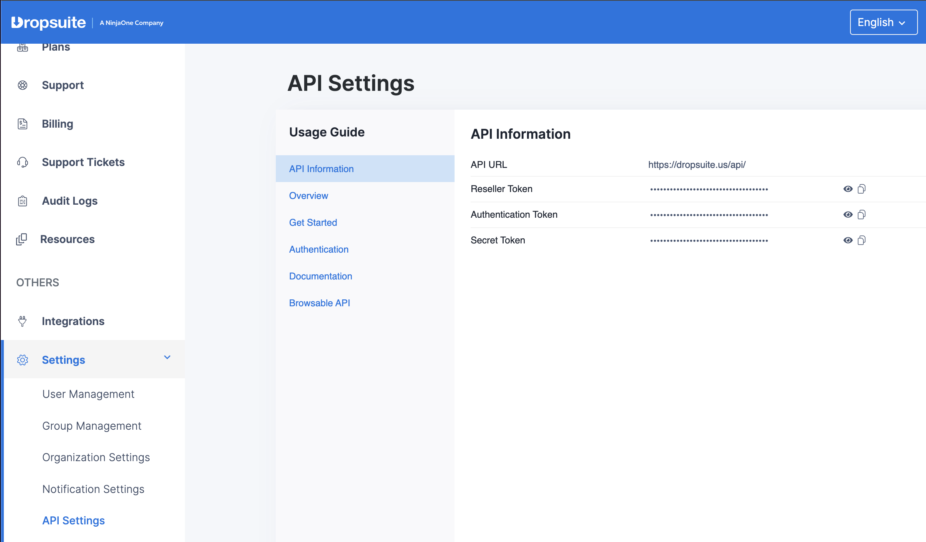The height and width of the screenshot is (542, 926).
Task: Go to Organization Settings
Action: (96, 457)
